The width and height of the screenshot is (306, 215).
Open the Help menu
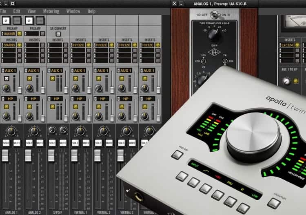click(x=91, y=11)
